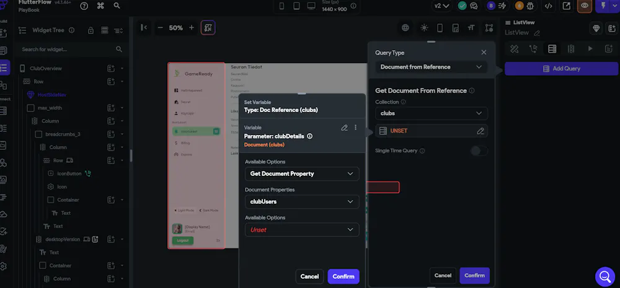This screenshot has width=620, height=288.
Task: Click the lightning test mode button
Action: pos(603,6)
